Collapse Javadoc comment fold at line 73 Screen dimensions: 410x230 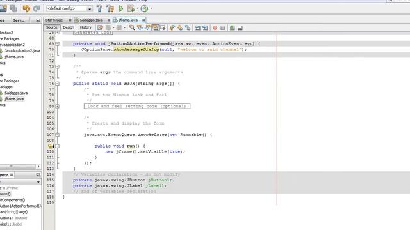click(x=57, y=66)
